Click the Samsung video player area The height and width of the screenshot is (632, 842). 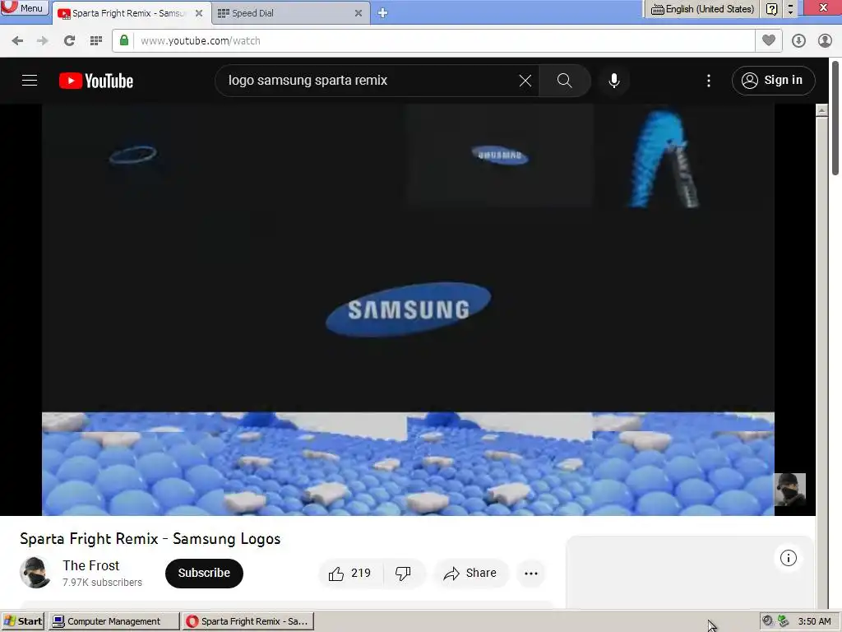point(408,309)
